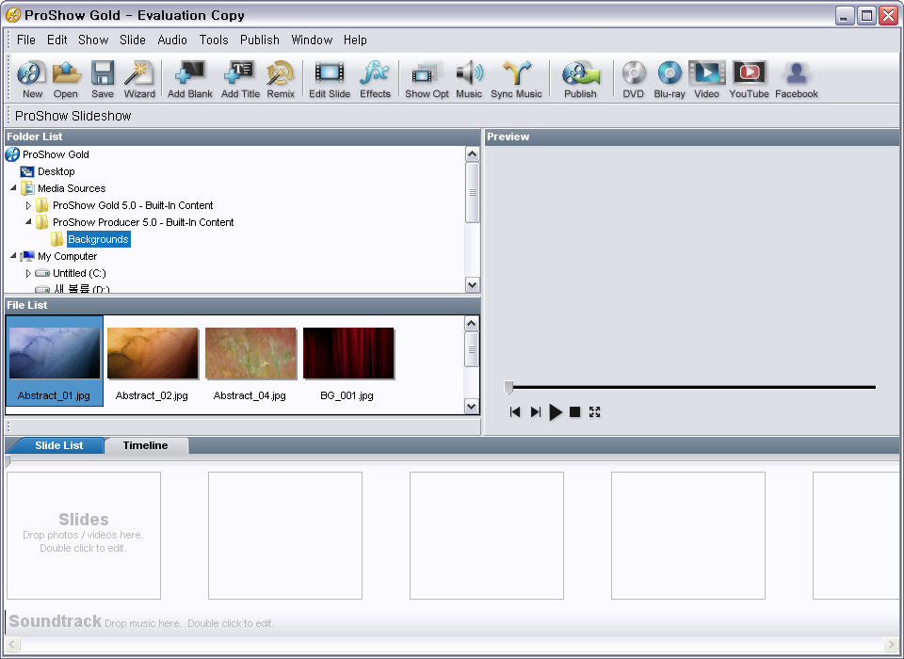
Task: Click the Add Title icon
Action: [x=240, y=79]
